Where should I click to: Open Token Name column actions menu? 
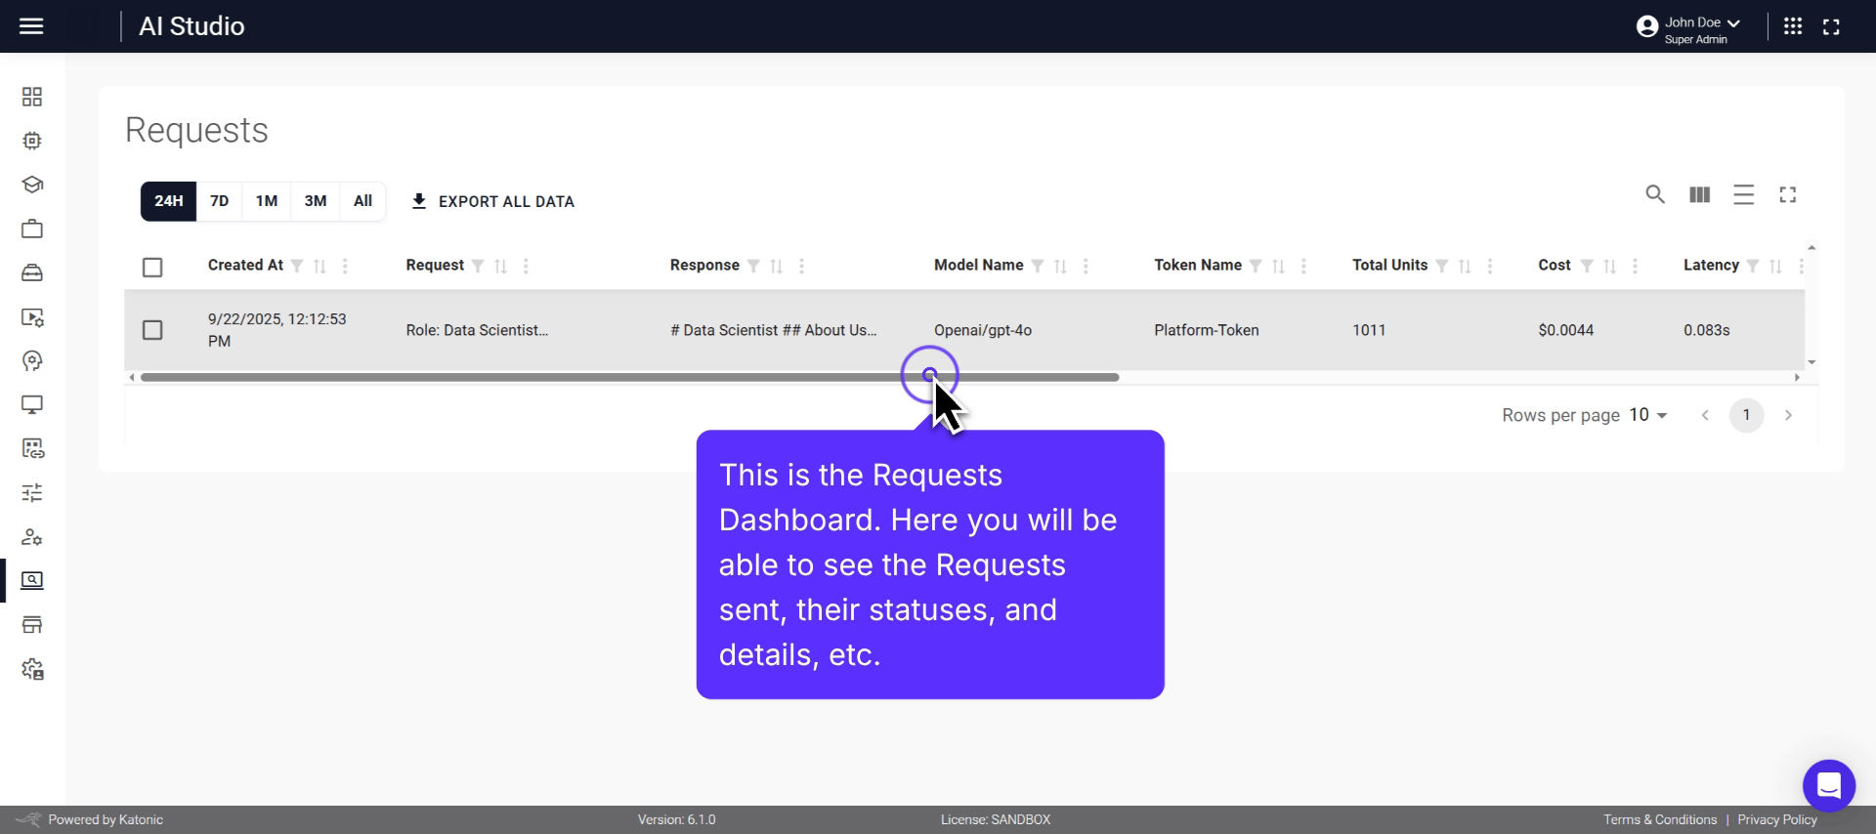pyautogui.click(x=1303, y=266)
